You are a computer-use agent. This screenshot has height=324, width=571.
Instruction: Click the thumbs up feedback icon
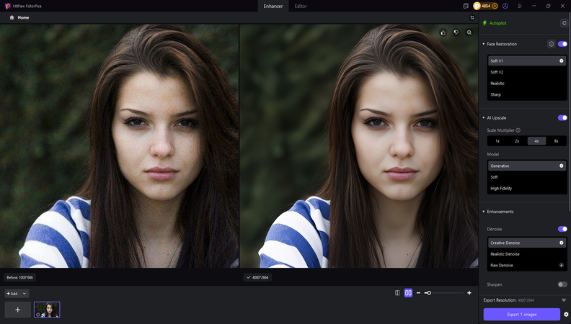[x=443, y=32]
